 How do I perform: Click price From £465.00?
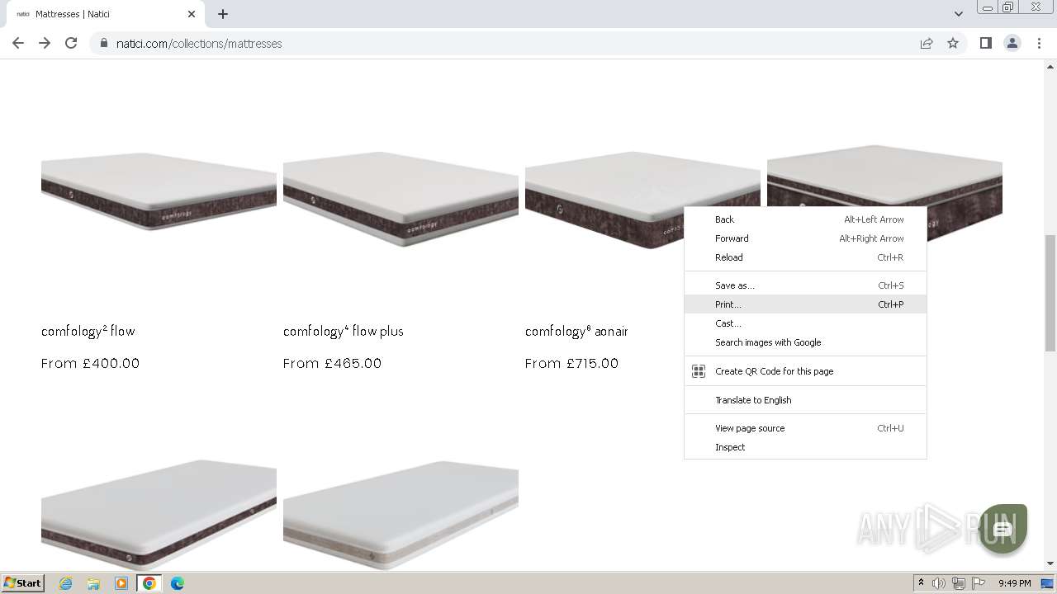coord(332,363)
